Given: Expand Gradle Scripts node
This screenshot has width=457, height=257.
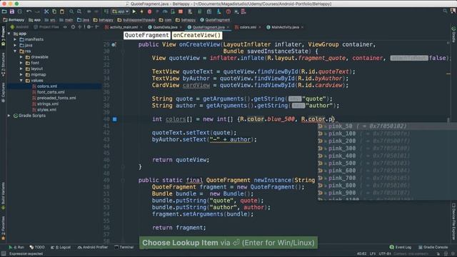Looking at the screenshot, I should [9, 116].
